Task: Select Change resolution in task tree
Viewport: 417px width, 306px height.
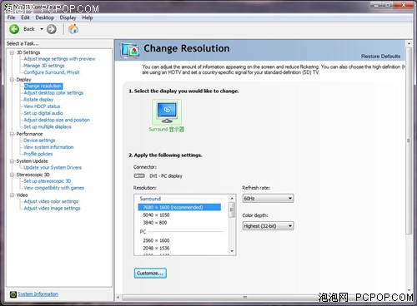Action: point(43,86)
